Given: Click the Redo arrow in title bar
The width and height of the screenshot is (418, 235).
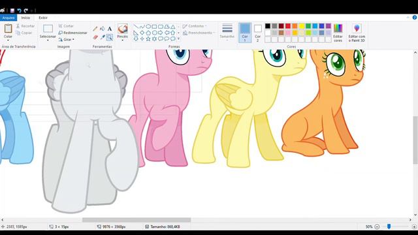Looking at the screenshot, I should [26, 10].
